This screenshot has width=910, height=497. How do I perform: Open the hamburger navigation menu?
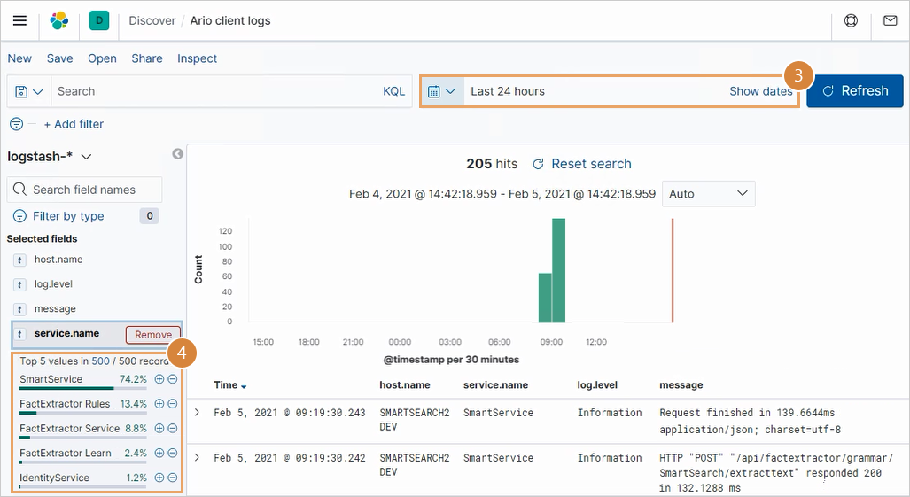tap(19, 20)
